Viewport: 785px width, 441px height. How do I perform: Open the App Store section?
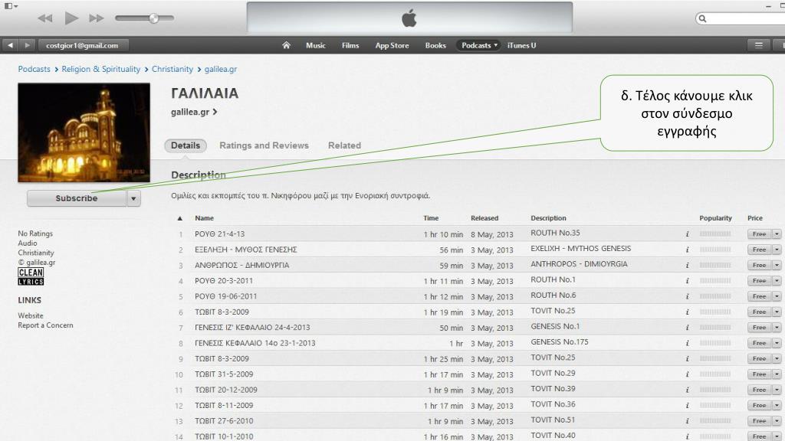click(392, 45)
